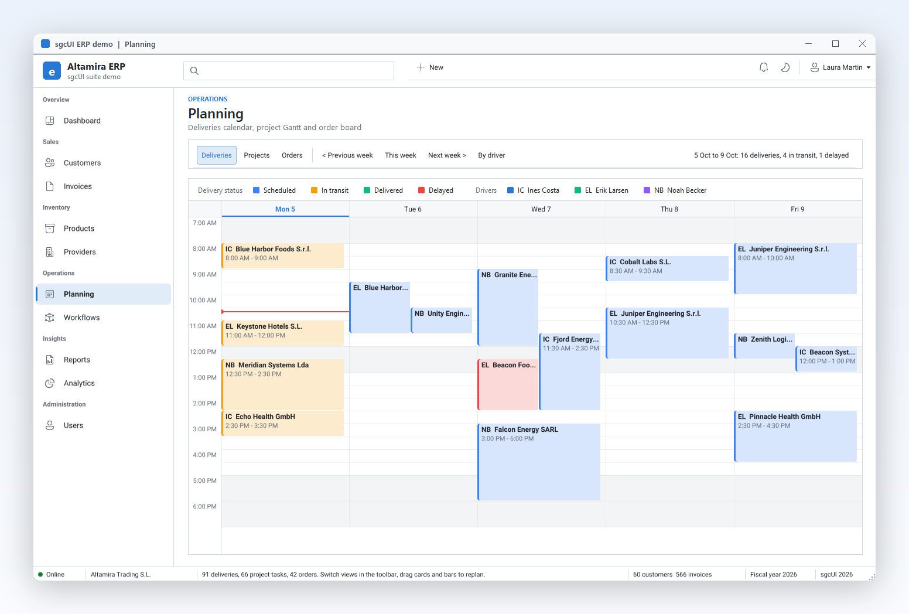Screen dimensions: 909x614
Task: Switch to the Orders tab
Action: [292, 155]
